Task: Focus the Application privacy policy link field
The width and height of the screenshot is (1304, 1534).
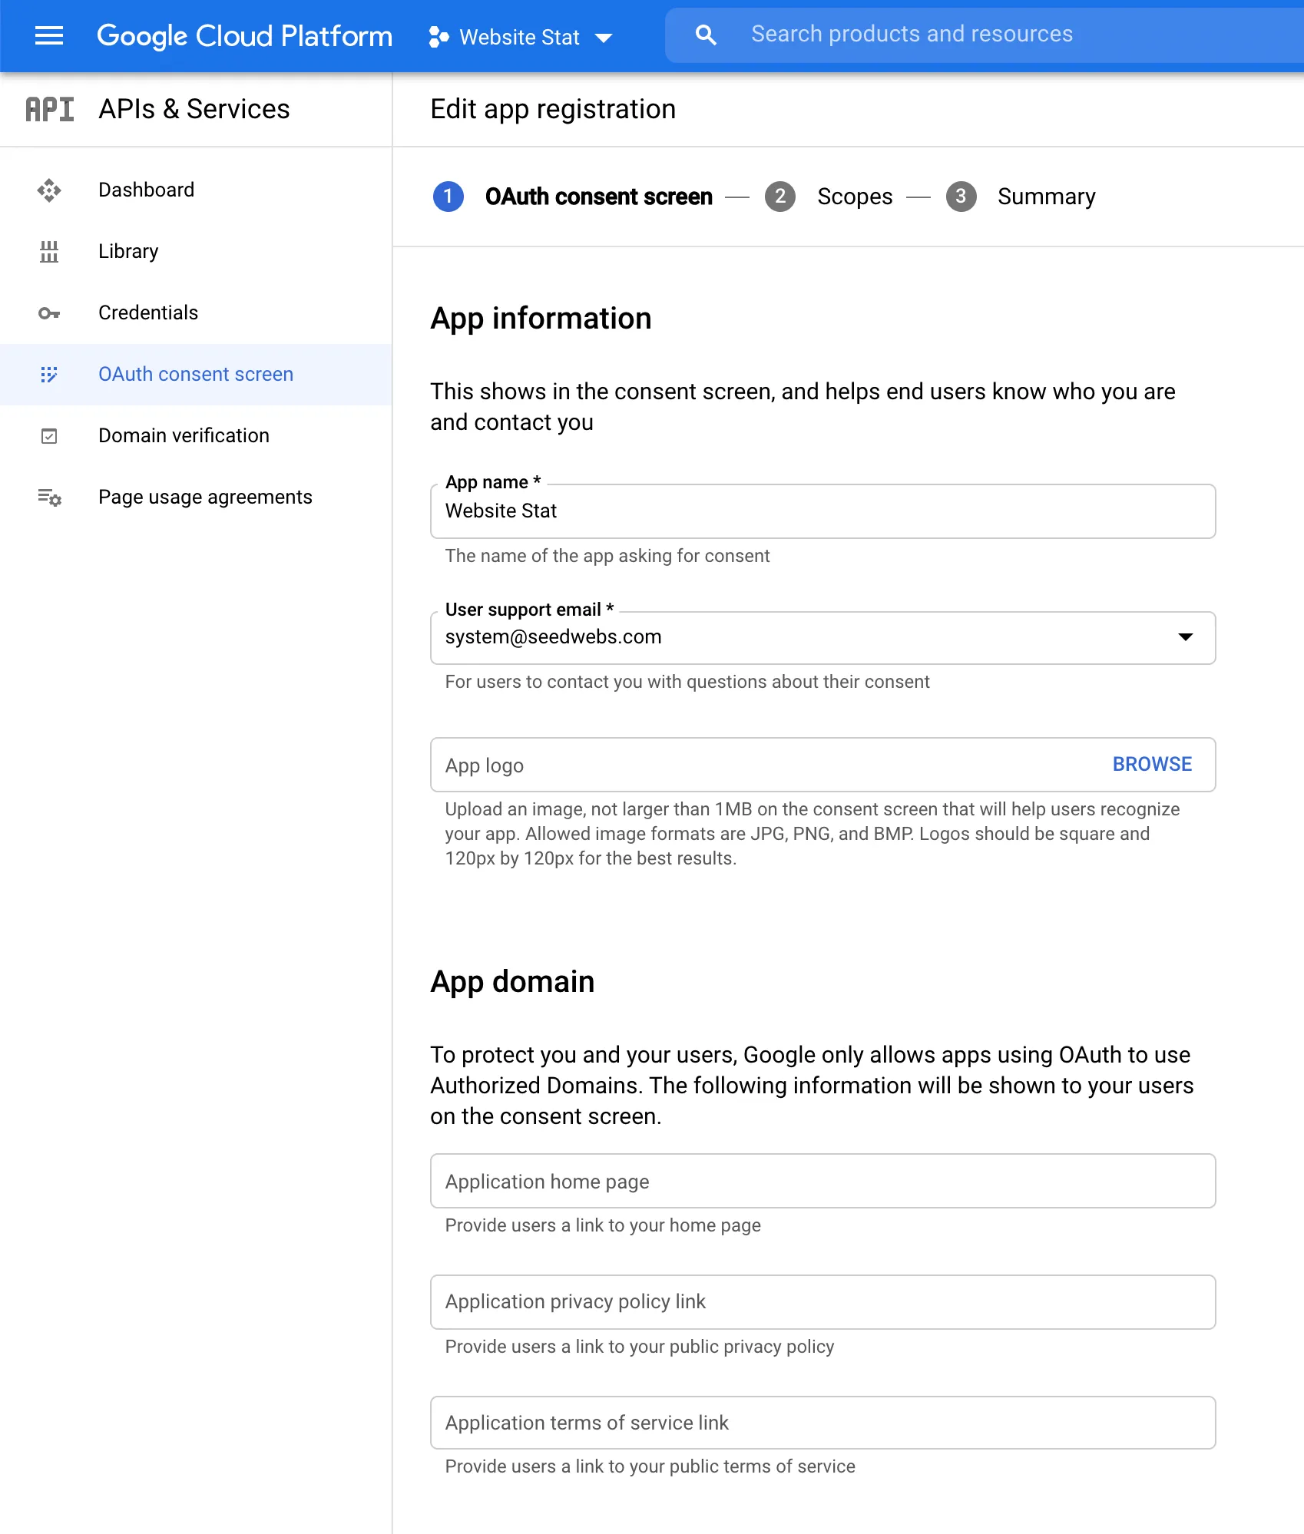Action: point(822,1301)
